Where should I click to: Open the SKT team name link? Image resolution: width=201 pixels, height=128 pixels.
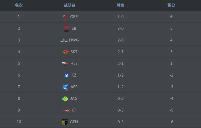coord(74,52)
